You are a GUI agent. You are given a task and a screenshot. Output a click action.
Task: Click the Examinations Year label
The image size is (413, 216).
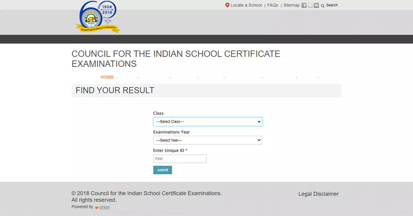[x=171, y=132]
